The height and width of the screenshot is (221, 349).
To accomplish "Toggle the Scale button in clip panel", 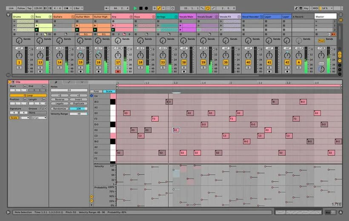I will (14, 118).
